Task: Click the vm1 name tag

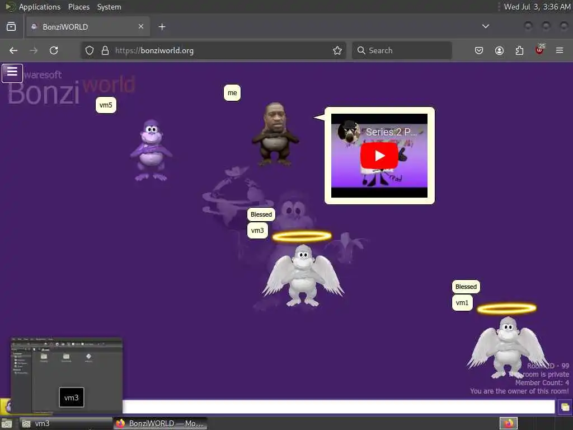Action: coord(462,303)
